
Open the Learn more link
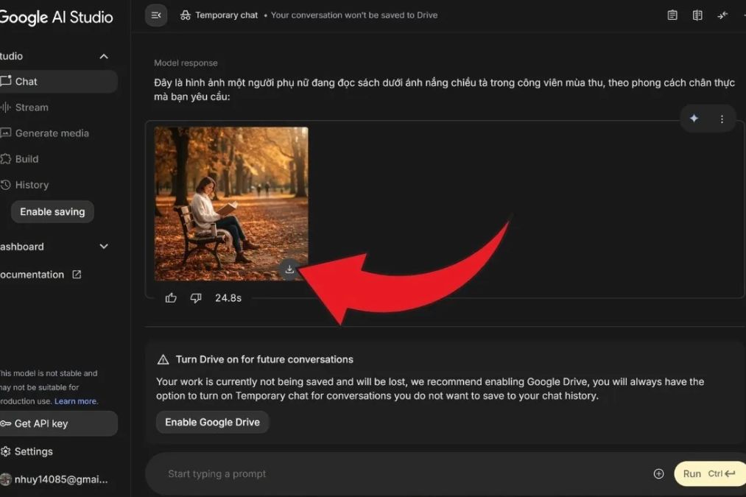75,401
